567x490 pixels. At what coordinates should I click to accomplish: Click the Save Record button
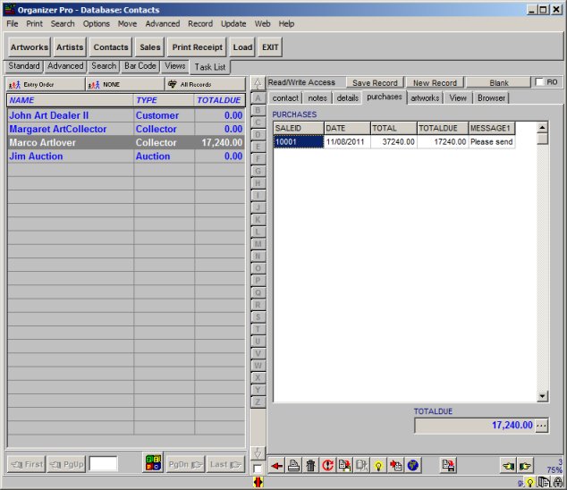tap(375, 83)
